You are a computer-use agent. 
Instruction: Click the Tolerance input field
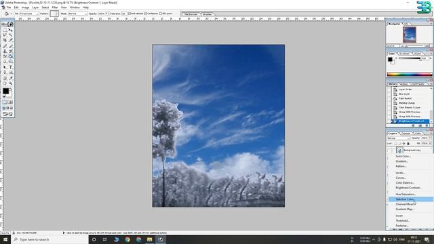coord(124,14)
